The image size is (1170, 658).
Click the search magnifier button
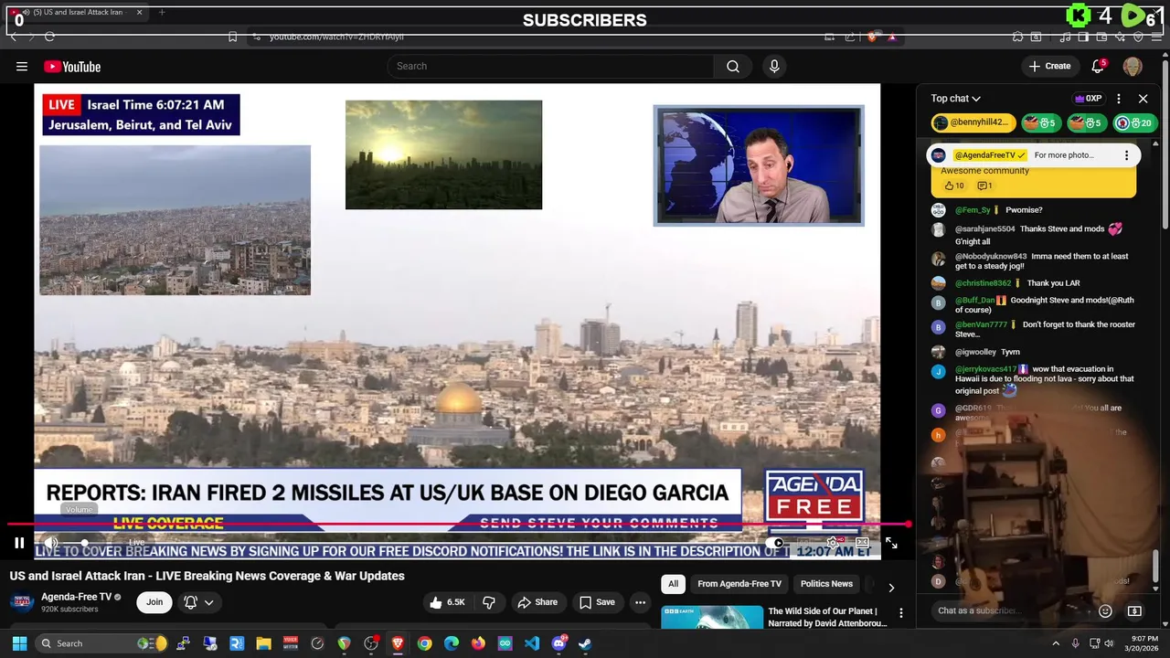pos(733,66)
